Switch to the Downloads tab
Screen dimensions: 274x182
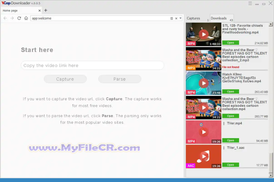(x=221, y=18)
